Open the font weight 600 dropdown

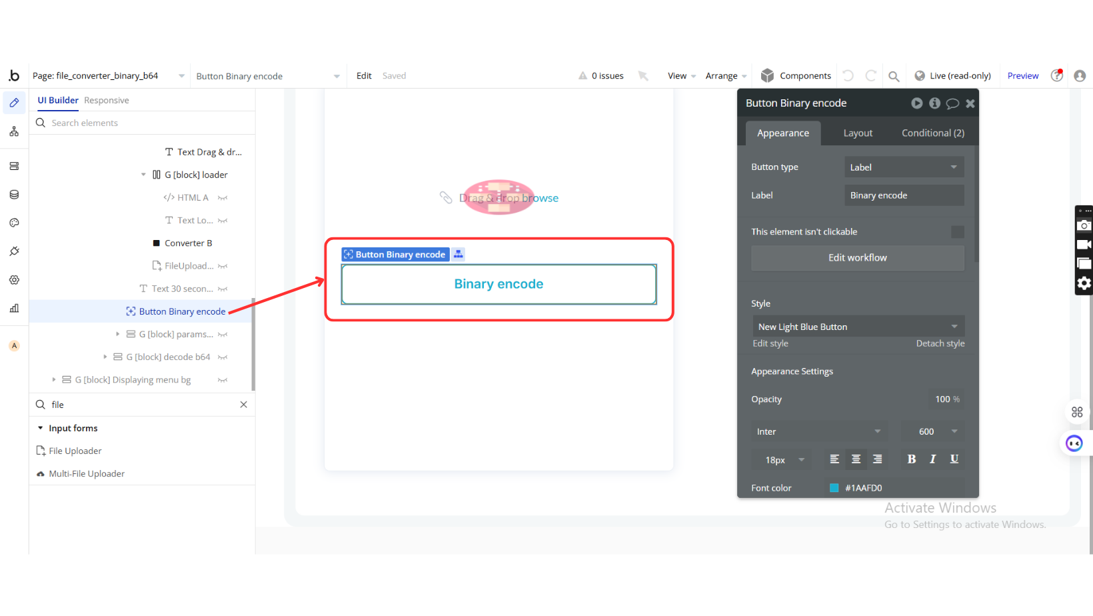932,431
